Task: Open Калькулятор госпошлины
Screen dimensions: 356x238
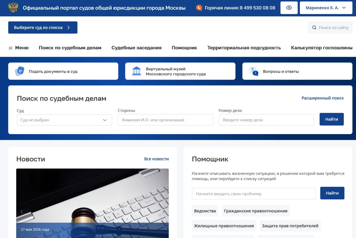Action: click(x=322, y=48)
